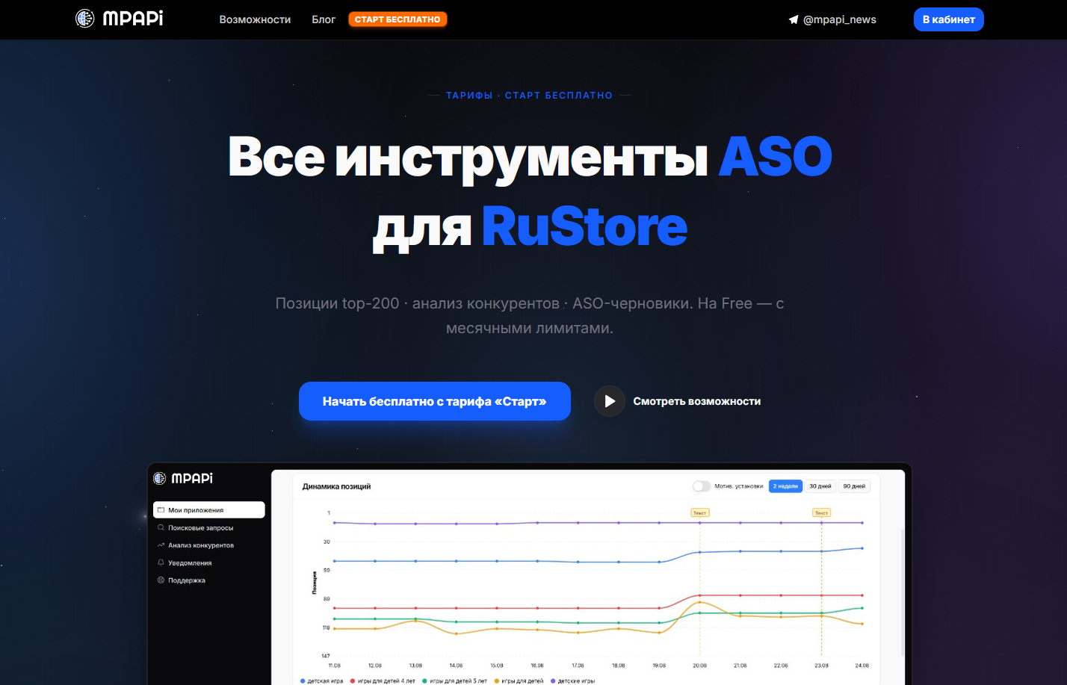
Task: Switch the chart to «90 дней»
Action: tap(854, 486)
